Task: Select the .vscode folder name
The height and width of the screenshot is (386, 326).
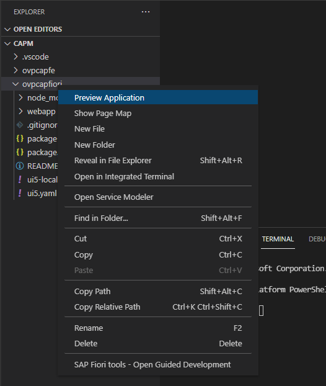Action: (35, 57)
